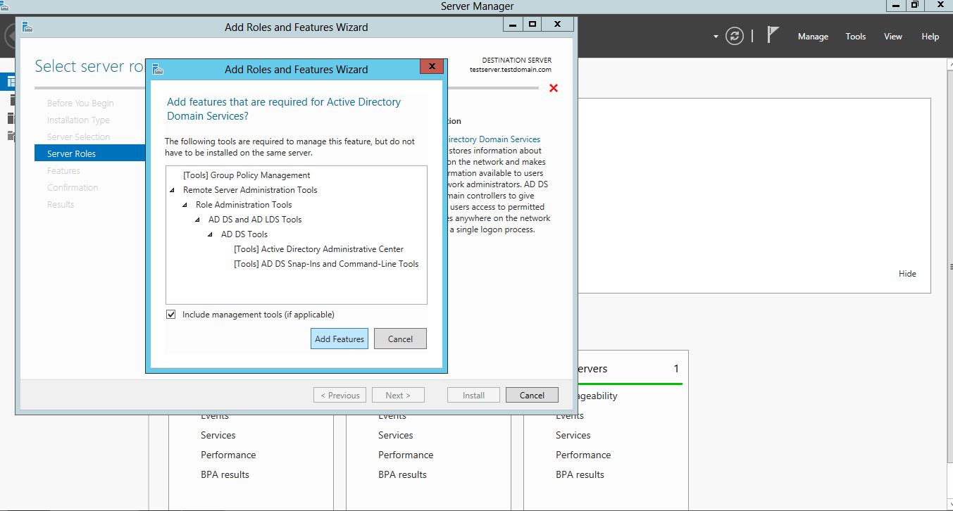Click the Add Features button
Screen dimensions: 953x511
click(x=339, y=339)
